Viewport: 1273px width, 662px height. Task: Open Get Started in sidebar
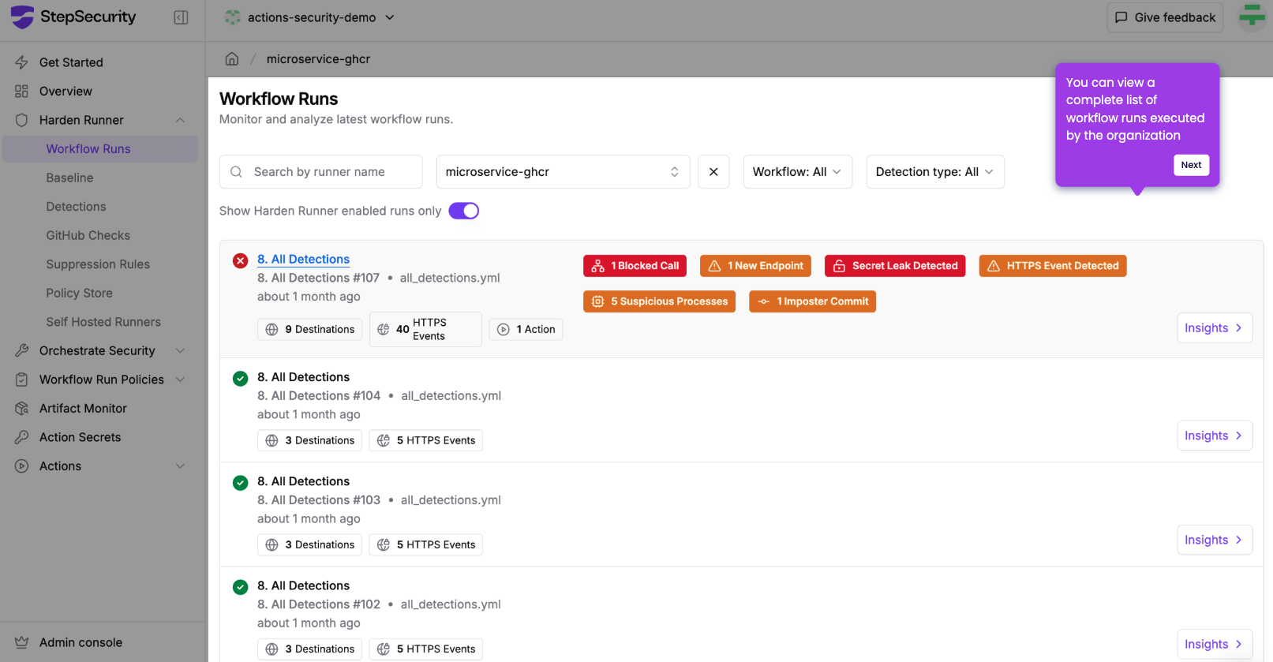(x=71, y=62)
